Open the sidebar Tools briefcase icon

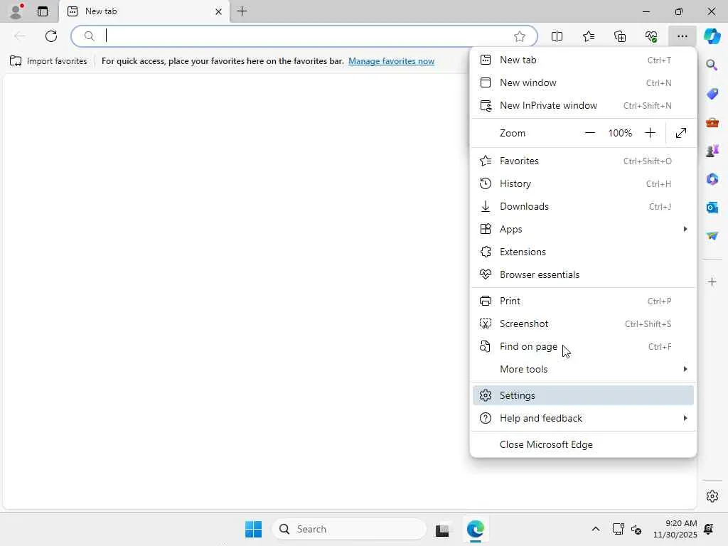point(712,122)
